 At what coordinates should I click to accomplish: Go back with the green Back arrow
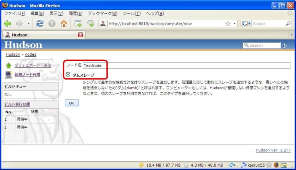(x=7, y=23)
